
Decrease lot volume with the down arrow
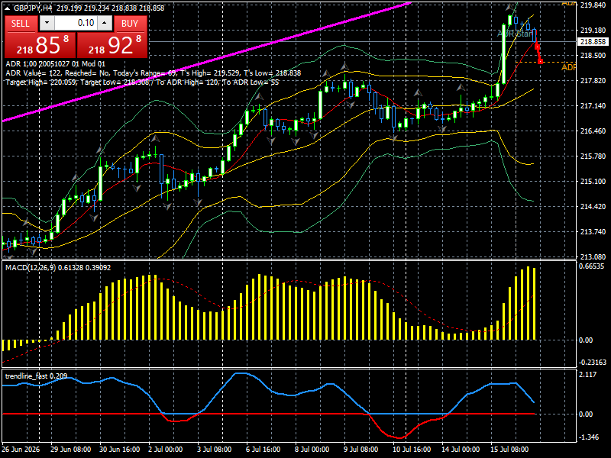(47, 24)
